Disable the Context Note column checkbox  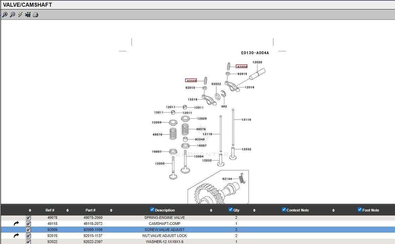284,210
